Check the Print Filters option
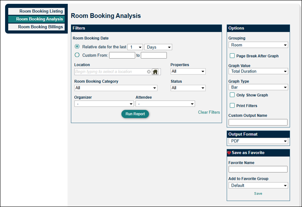Image resolution: width=302 pixels, height=207 pixels. point(232,105)
